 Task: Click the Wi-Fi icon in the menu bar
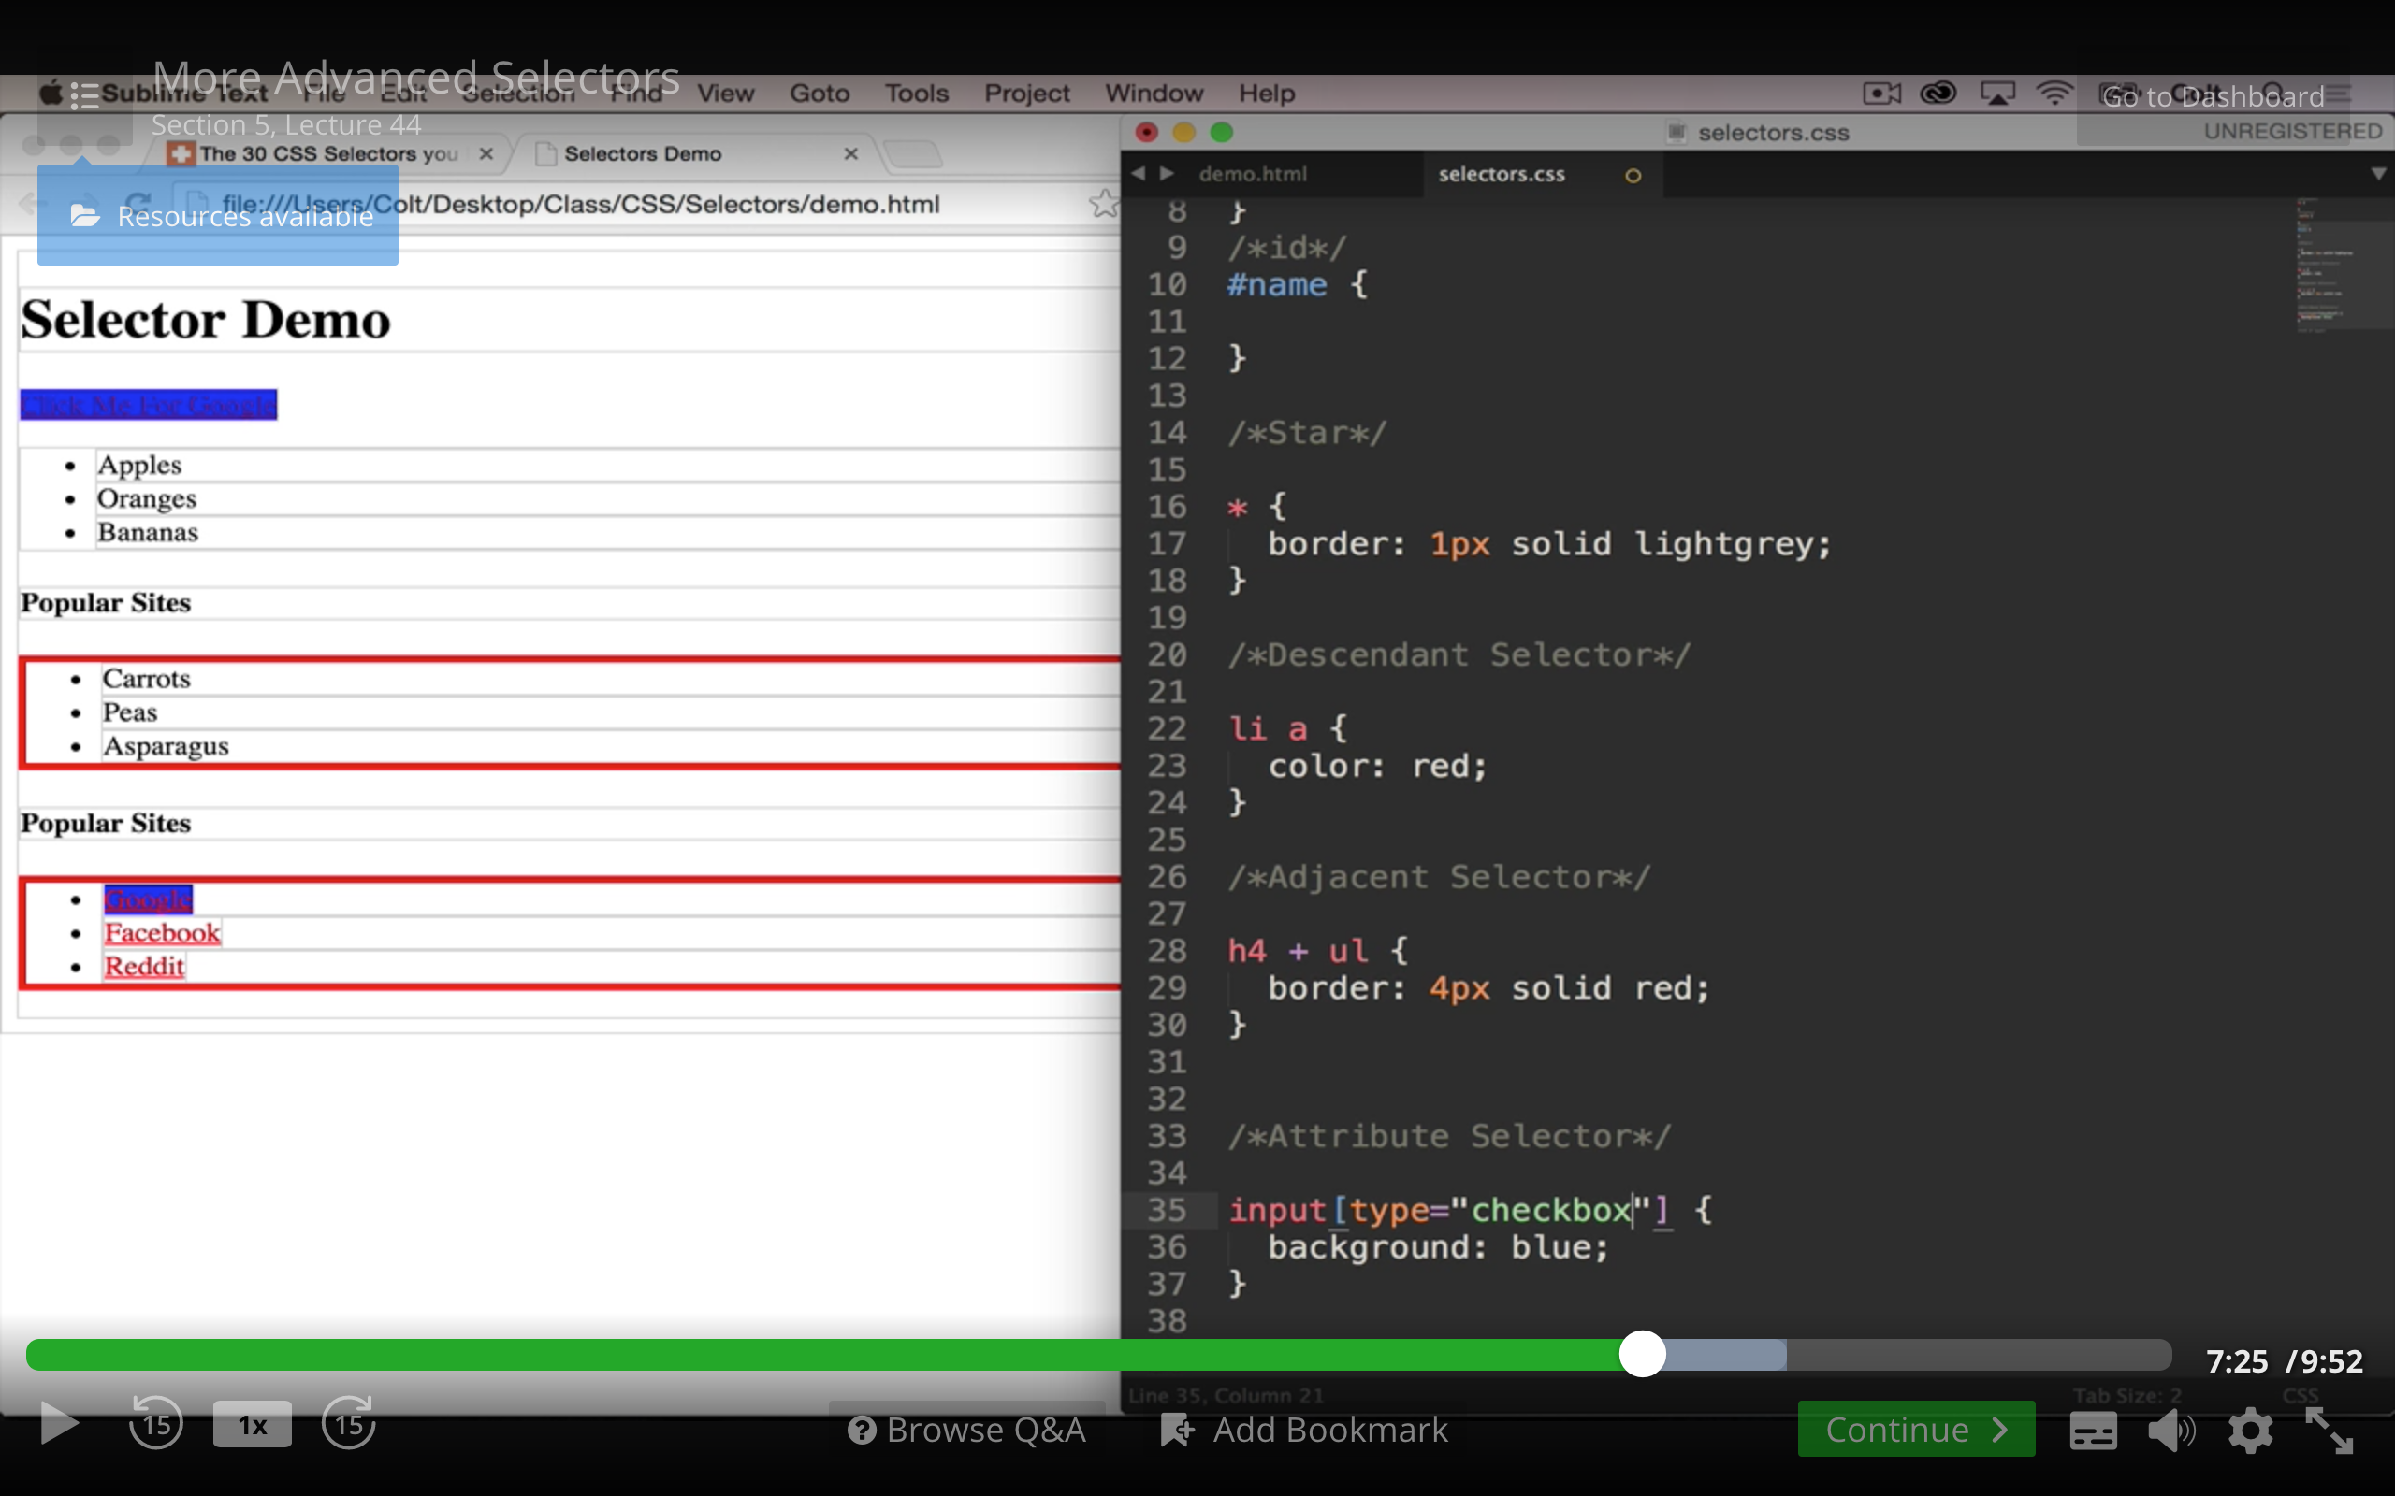click(2054, 93)
